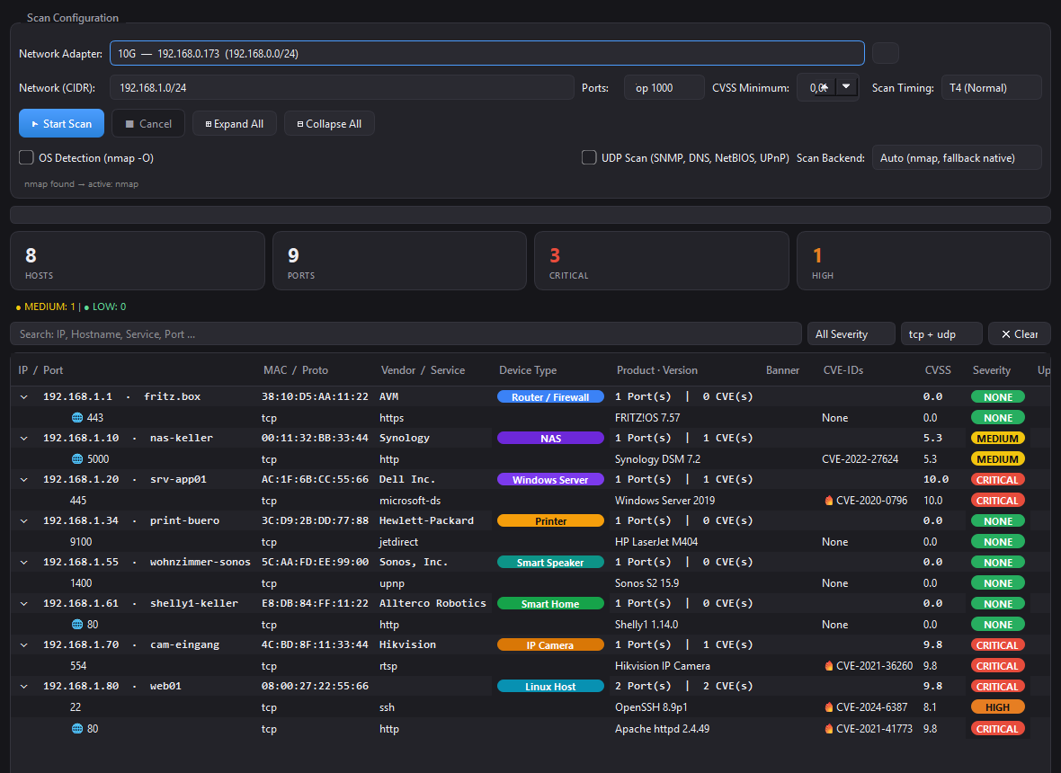Click the scan progress bar
This screenshot has width=1061, height=773.
point(530,215)
